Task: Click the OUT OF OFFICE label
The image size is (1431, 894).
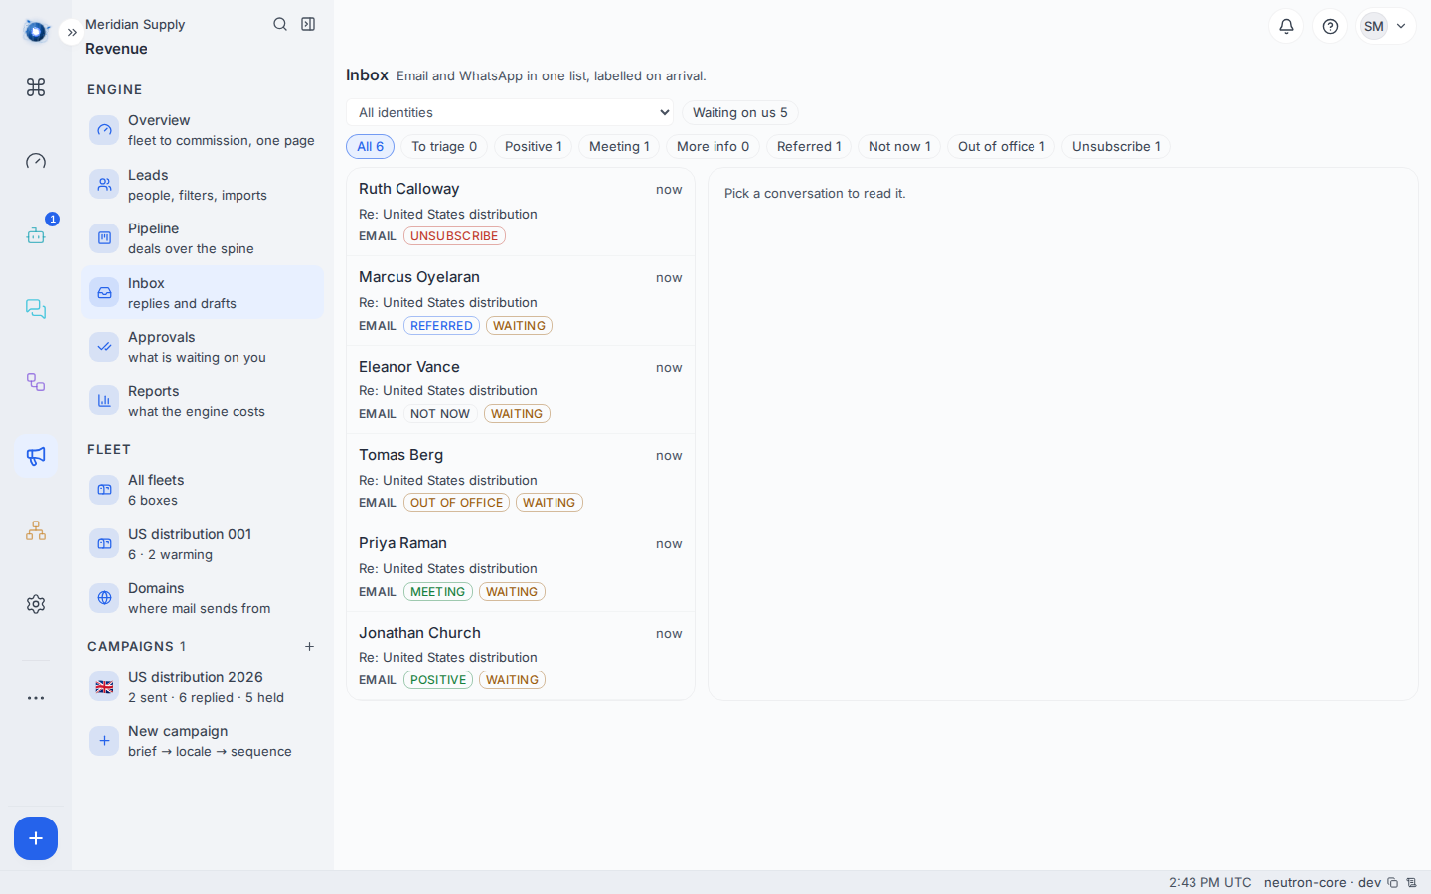Action: pyautogui.click(x=456, y=503)
